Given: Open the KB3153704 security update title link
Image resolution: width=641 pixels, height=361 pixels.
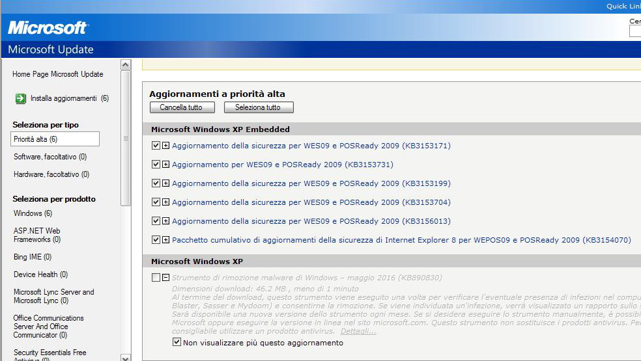Looking at the screenshot, I should pos(311,202).
